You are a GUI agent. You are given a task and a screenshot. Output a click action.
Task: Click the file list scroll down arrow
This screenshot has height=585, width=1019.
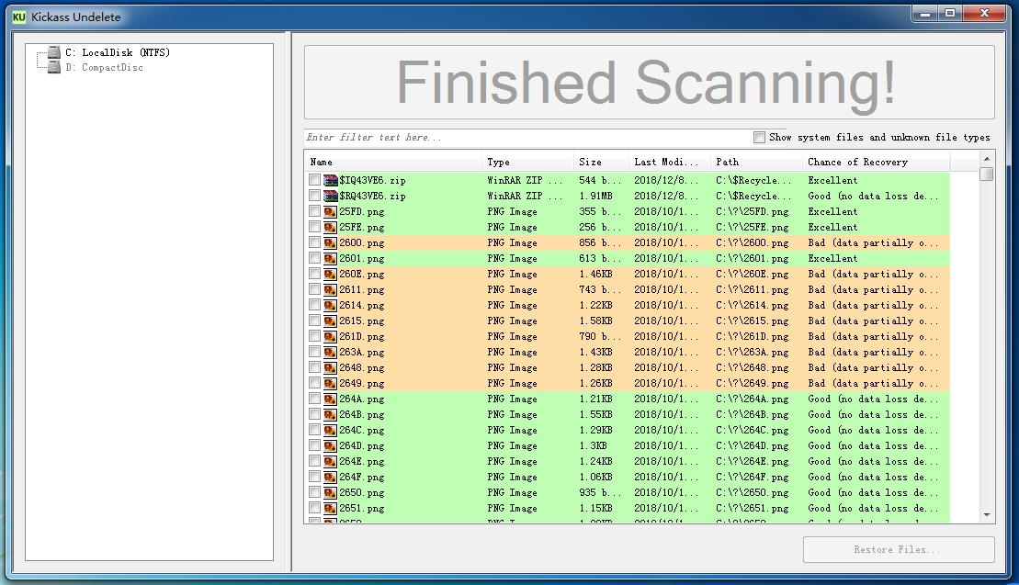(x=987, y=515)
